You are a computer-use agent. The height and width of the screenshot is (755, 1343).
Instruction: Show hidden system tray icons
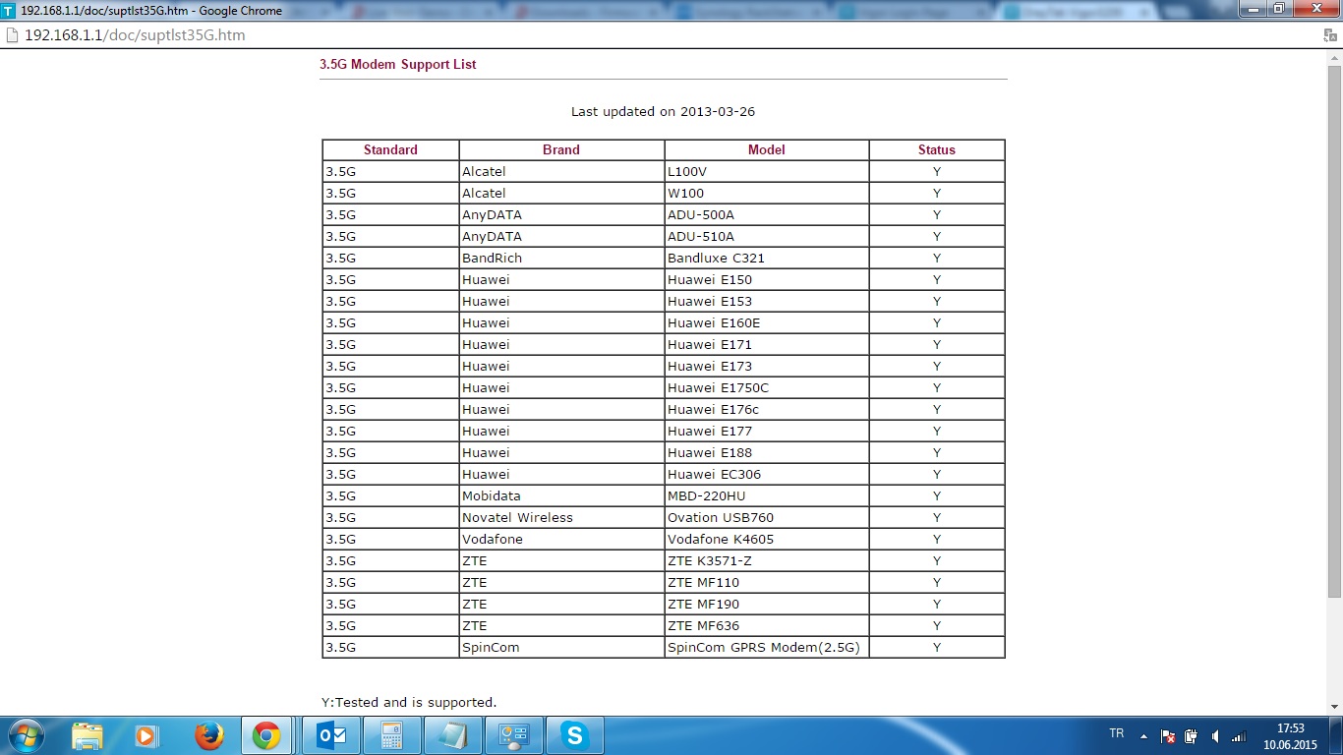tap(1143, 735)
